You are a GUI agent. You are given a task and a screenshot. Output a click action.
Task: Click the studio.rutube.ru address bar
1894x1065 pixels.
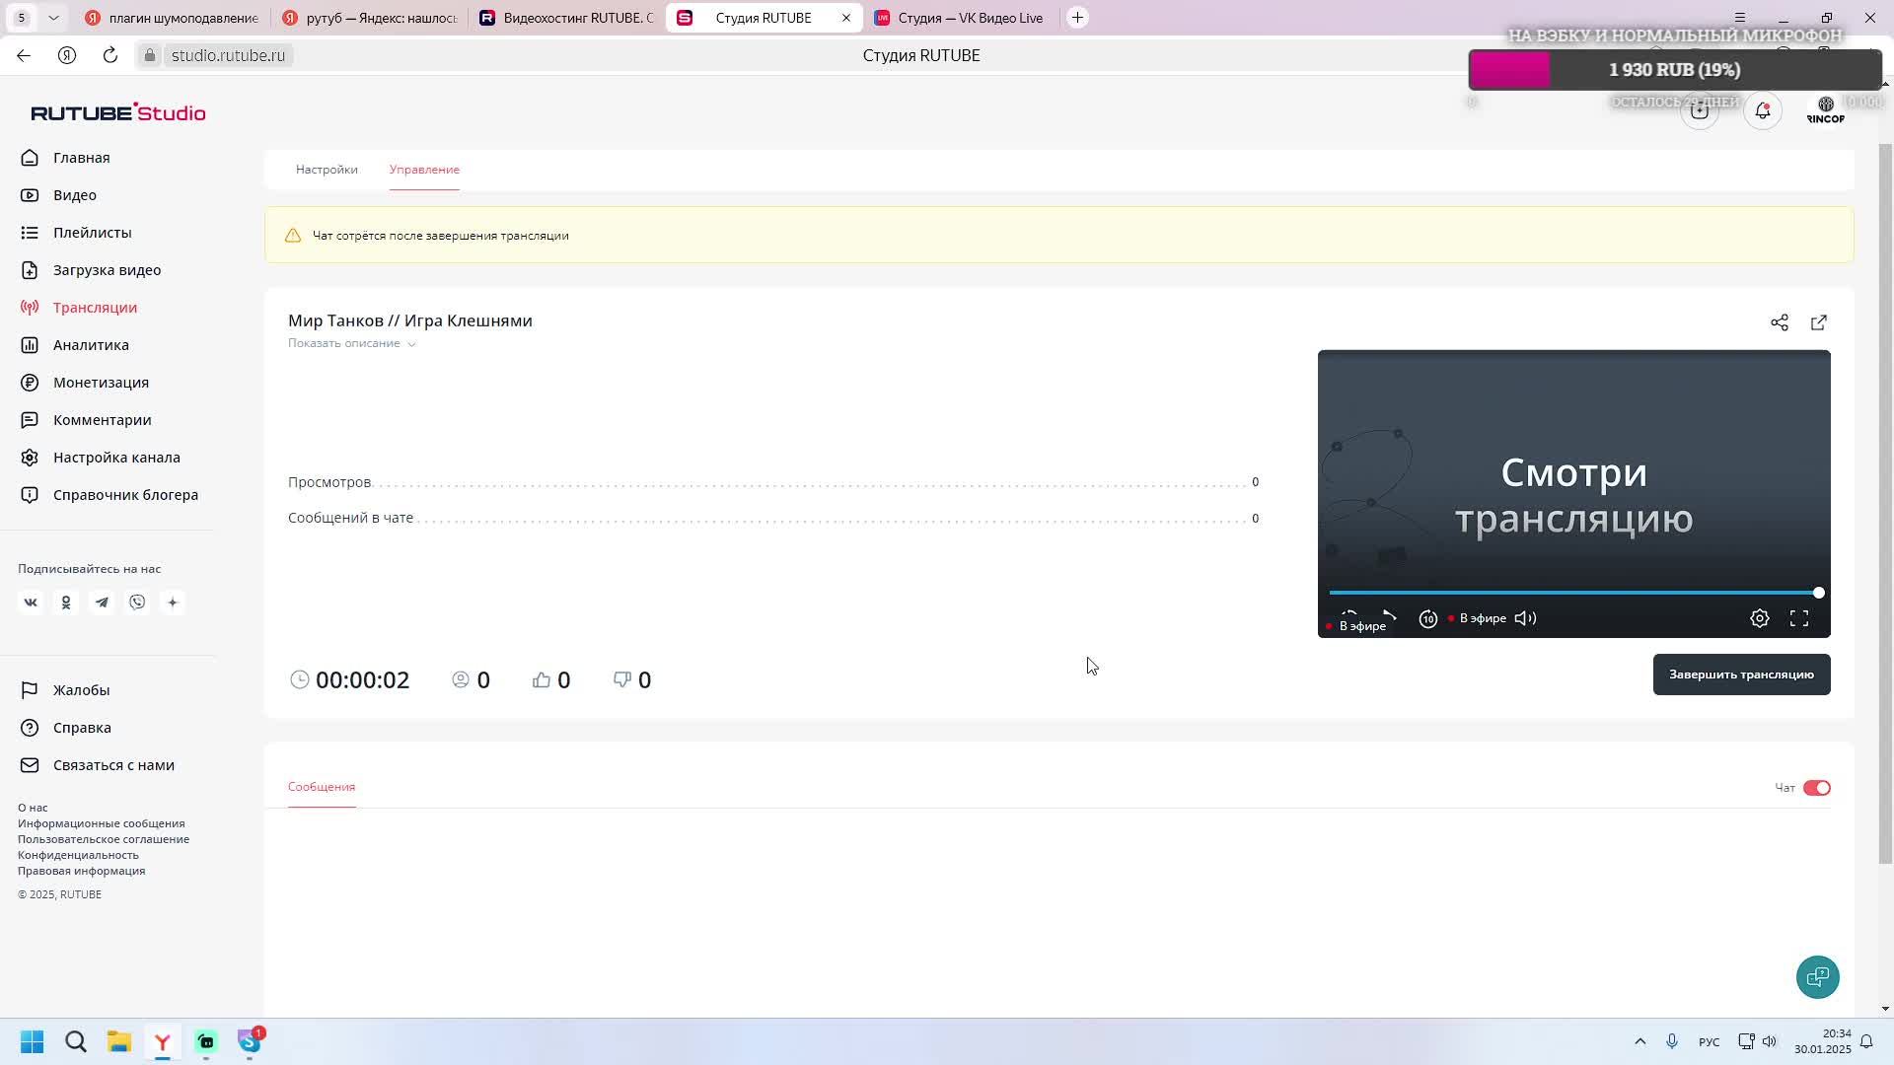pyautogui.click(x=228, y=55)
